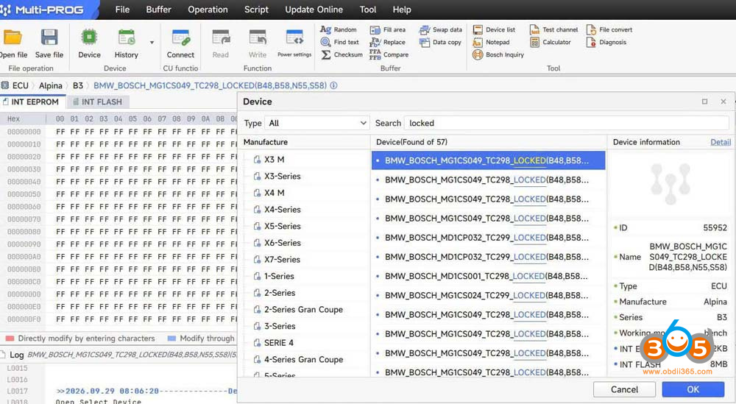The image size is (736, 404).
Task: Select the Random buffer tool
Action: [339, 29]
